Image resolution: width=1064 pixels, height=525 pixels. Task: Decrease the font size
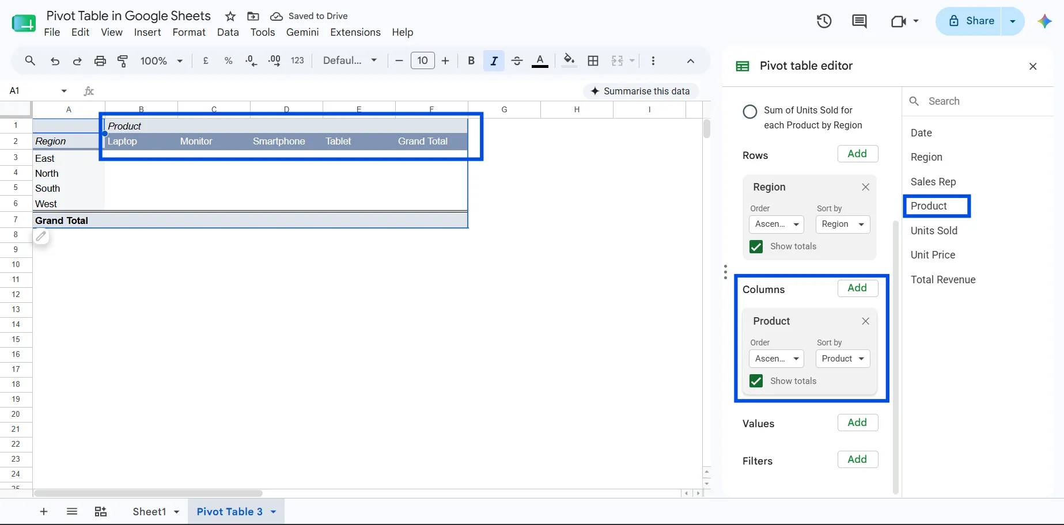(x=399, y=60)
